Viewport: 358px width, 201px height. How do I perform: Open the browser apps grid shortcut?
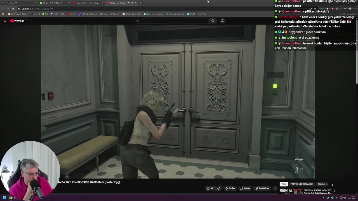(x=3, y=14)
